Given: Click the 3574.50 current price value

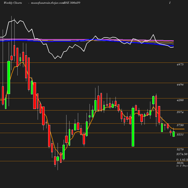Looking at the screenshot, I should 182,154.
